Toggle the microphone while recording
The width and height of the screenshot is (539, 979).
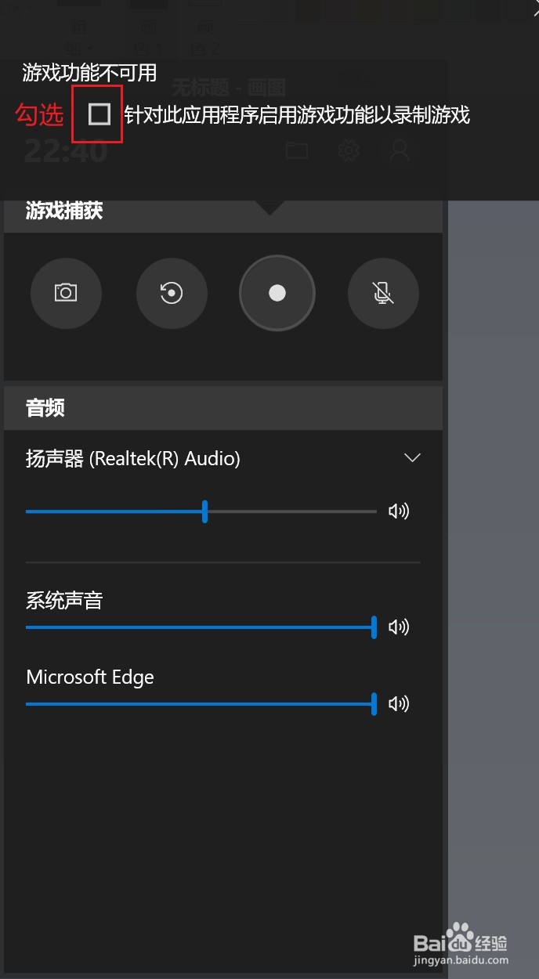coord(383,293)
